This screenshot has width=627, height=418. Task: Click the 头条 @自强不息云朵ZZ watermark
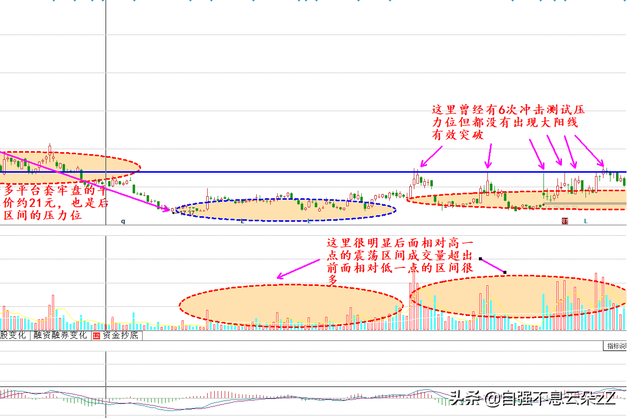click(533, 399)
